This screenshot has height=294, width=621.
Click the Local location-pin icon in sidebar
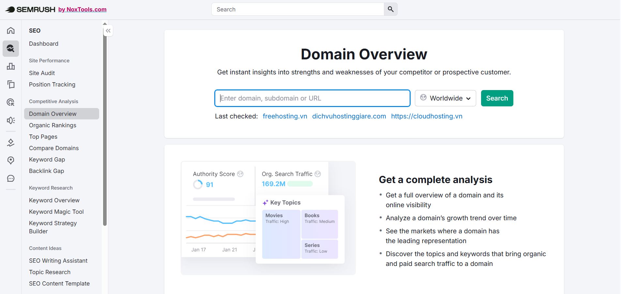coord(11,160)
